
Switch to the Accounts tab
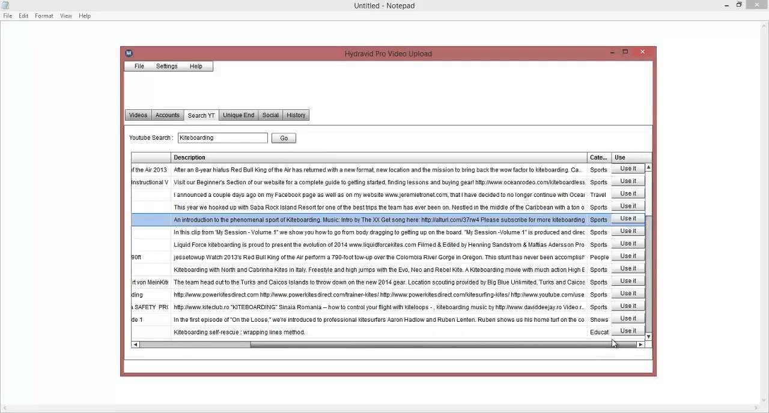coord(167,115)
